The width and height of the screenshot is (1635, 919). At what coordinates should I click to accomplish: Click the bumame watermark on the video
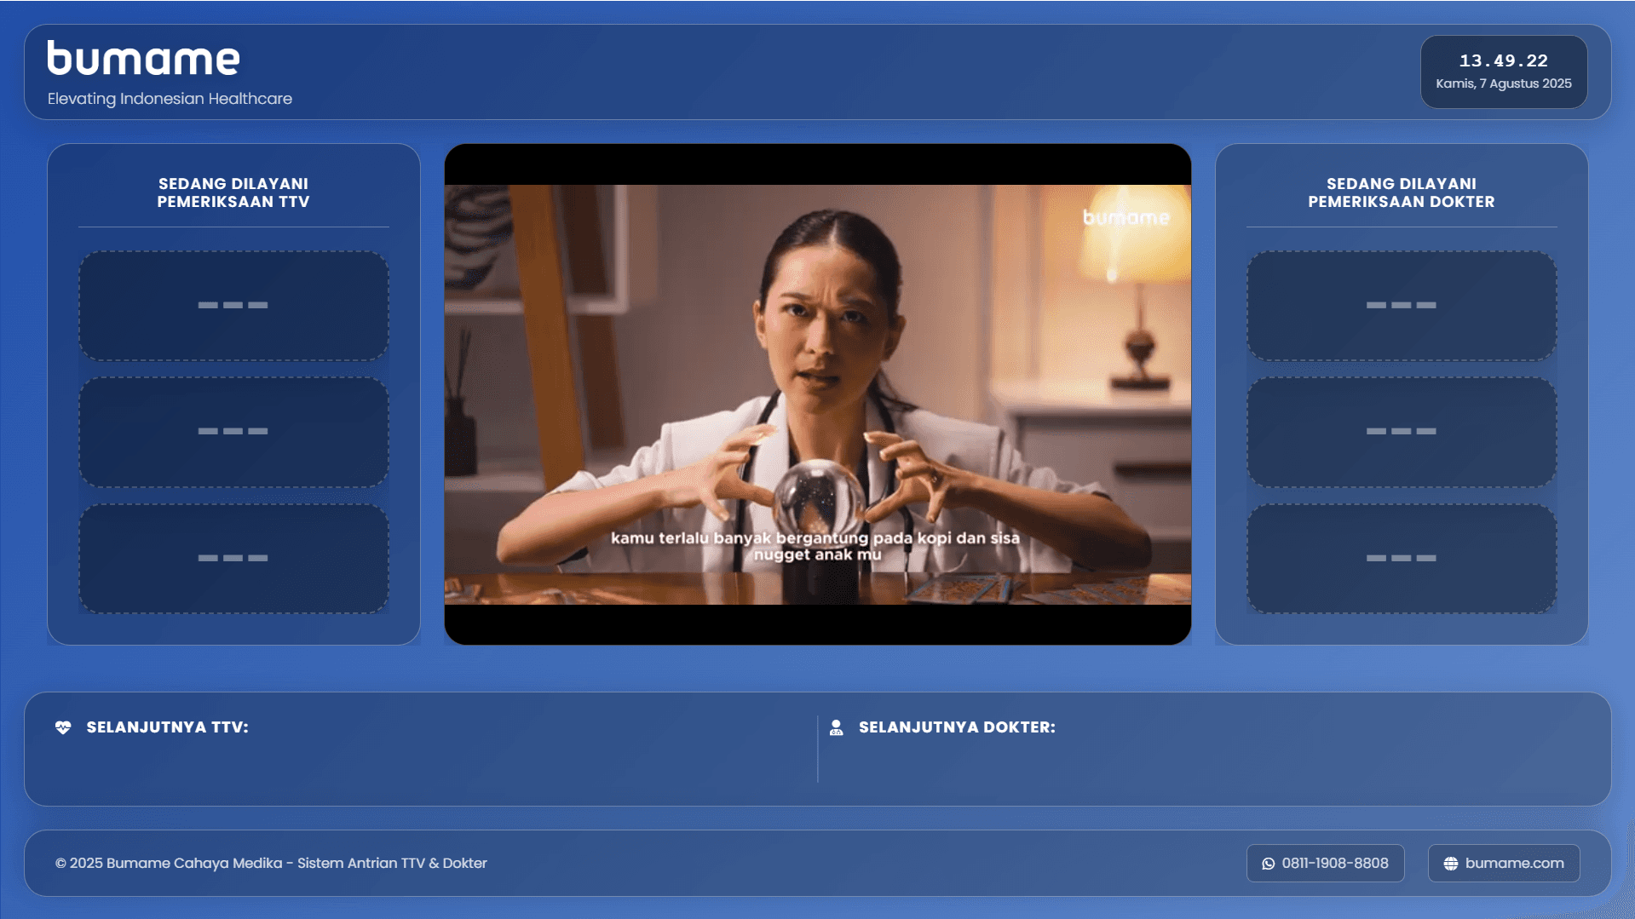pos(1126,217)
